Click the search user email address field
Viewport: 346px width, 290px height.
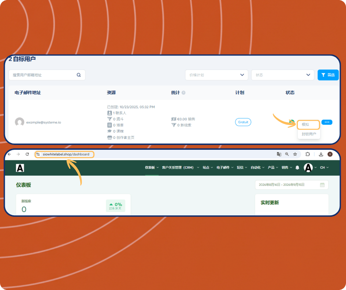pyautogui.click(x=47, y=75)
